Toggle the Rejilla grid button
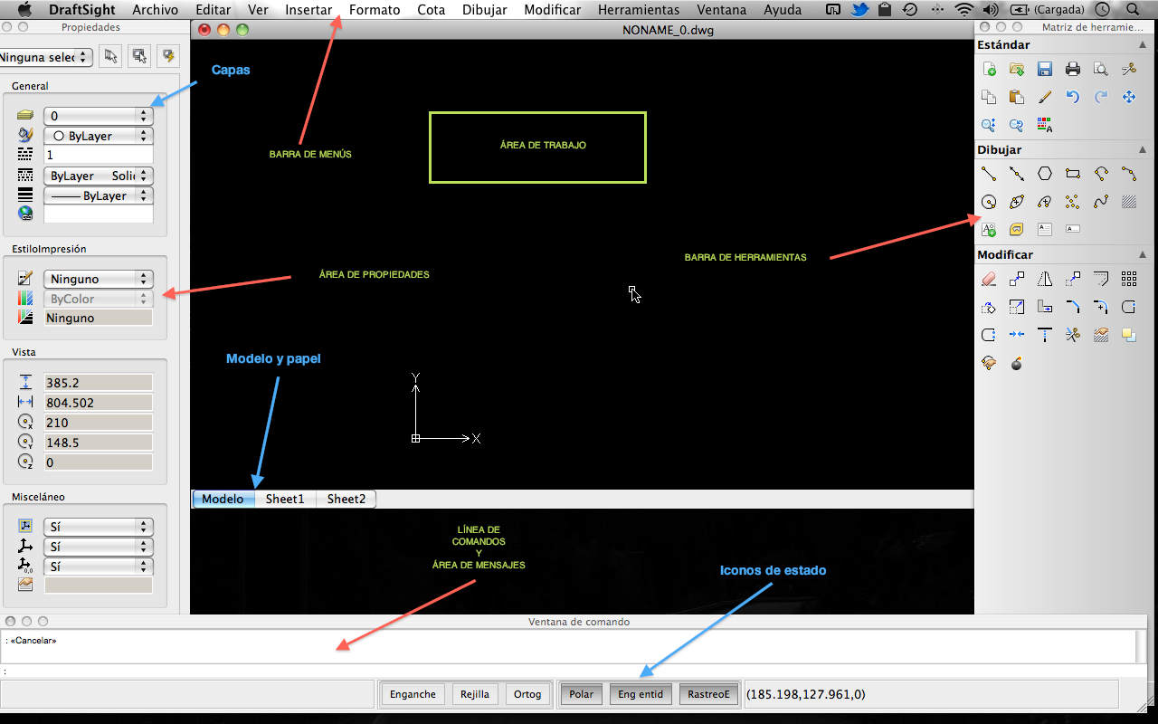1158x724 pixels. pyautogui.click(x=475, y=694)
